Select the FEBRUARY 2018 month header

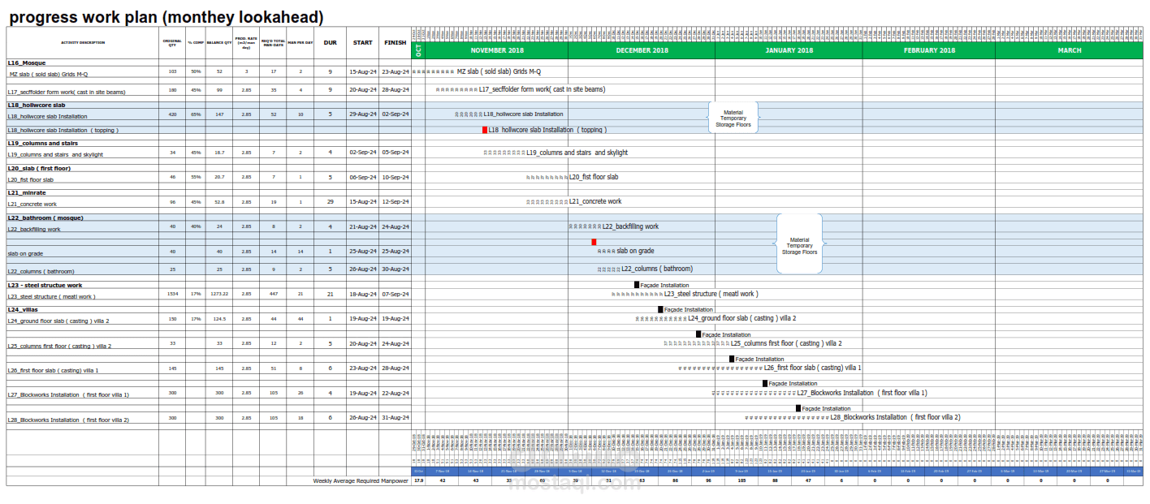pos(929,50)
